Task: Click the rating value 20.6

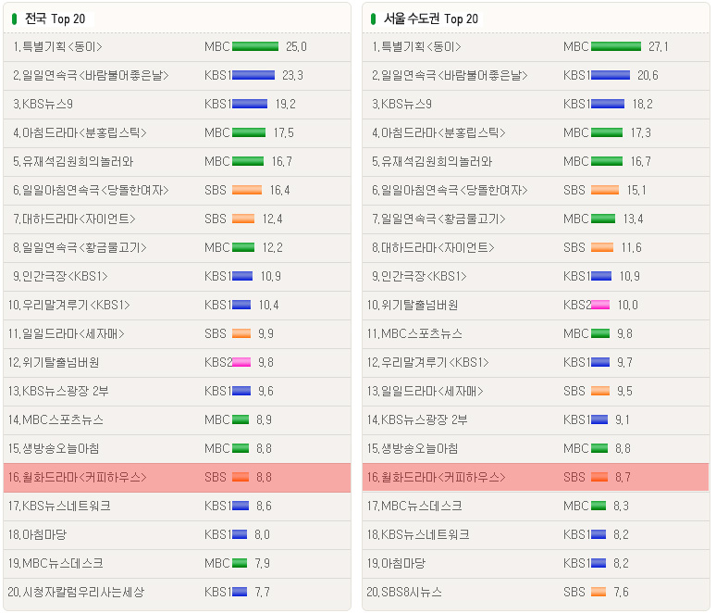Action: point(648,75)
